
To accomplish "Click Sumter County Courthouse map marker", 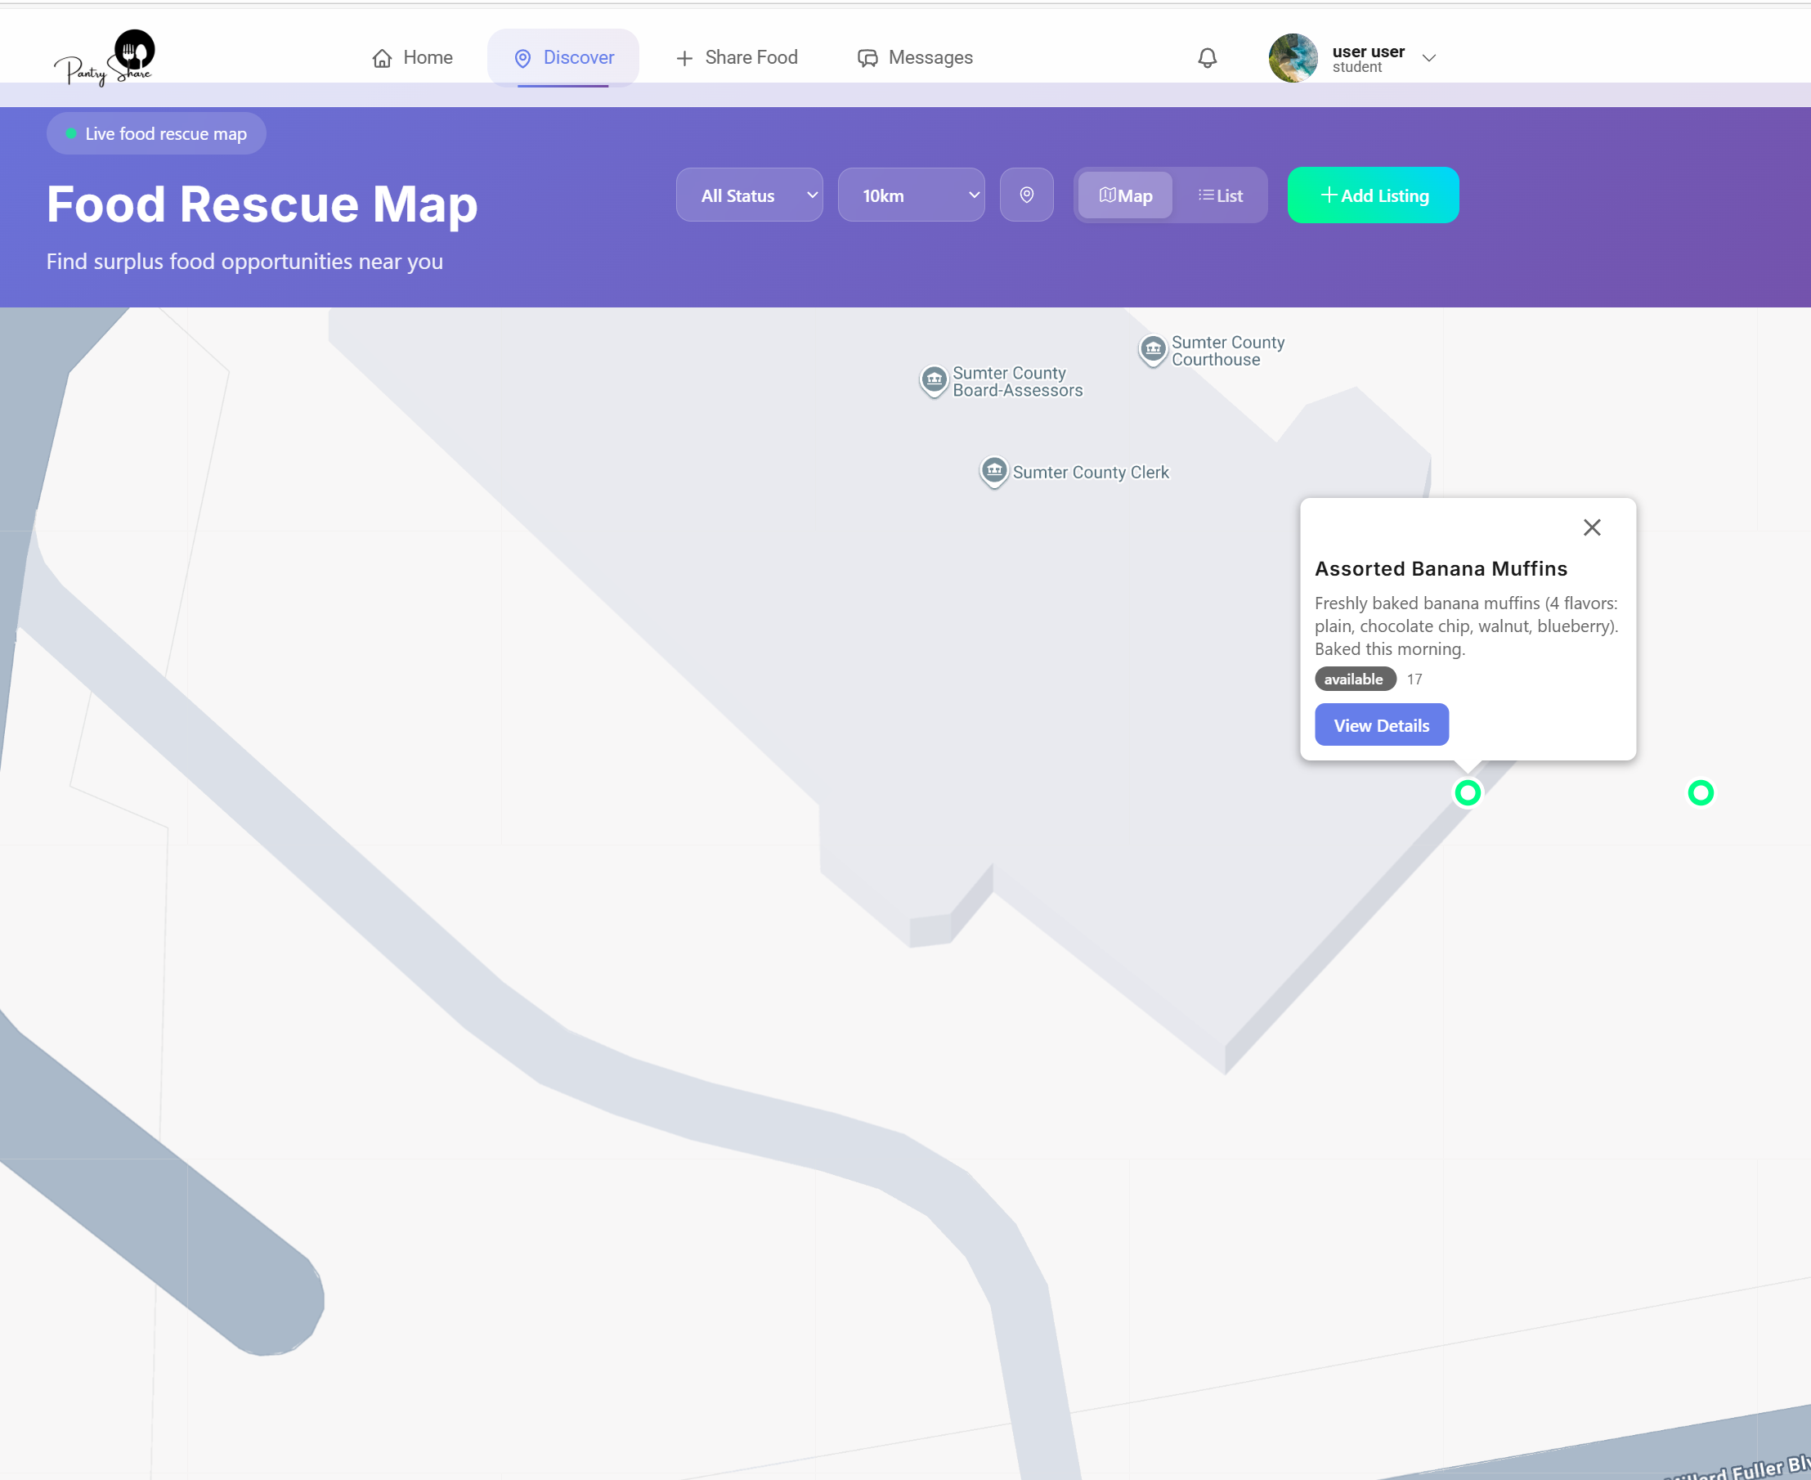I will 1152,349.
